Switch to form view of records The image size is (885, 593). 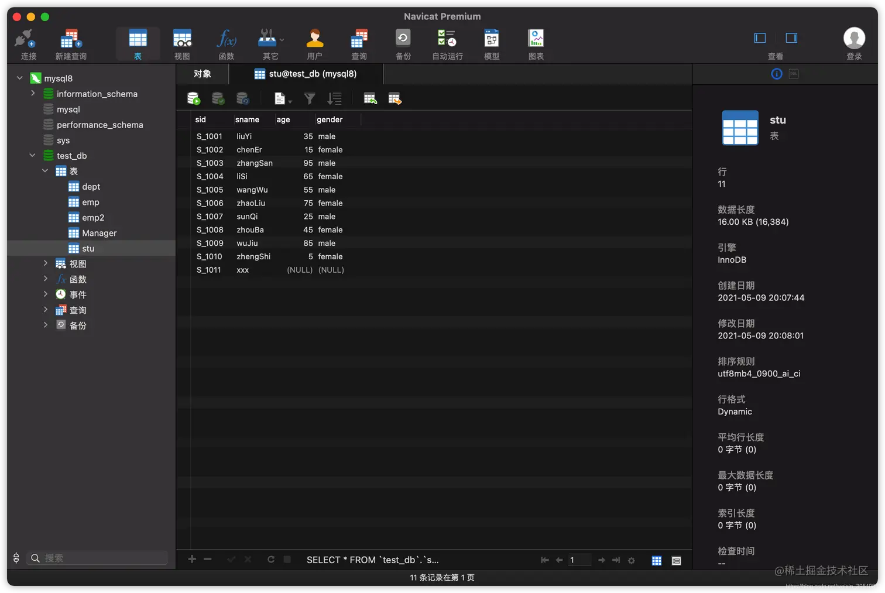point(676,561)
